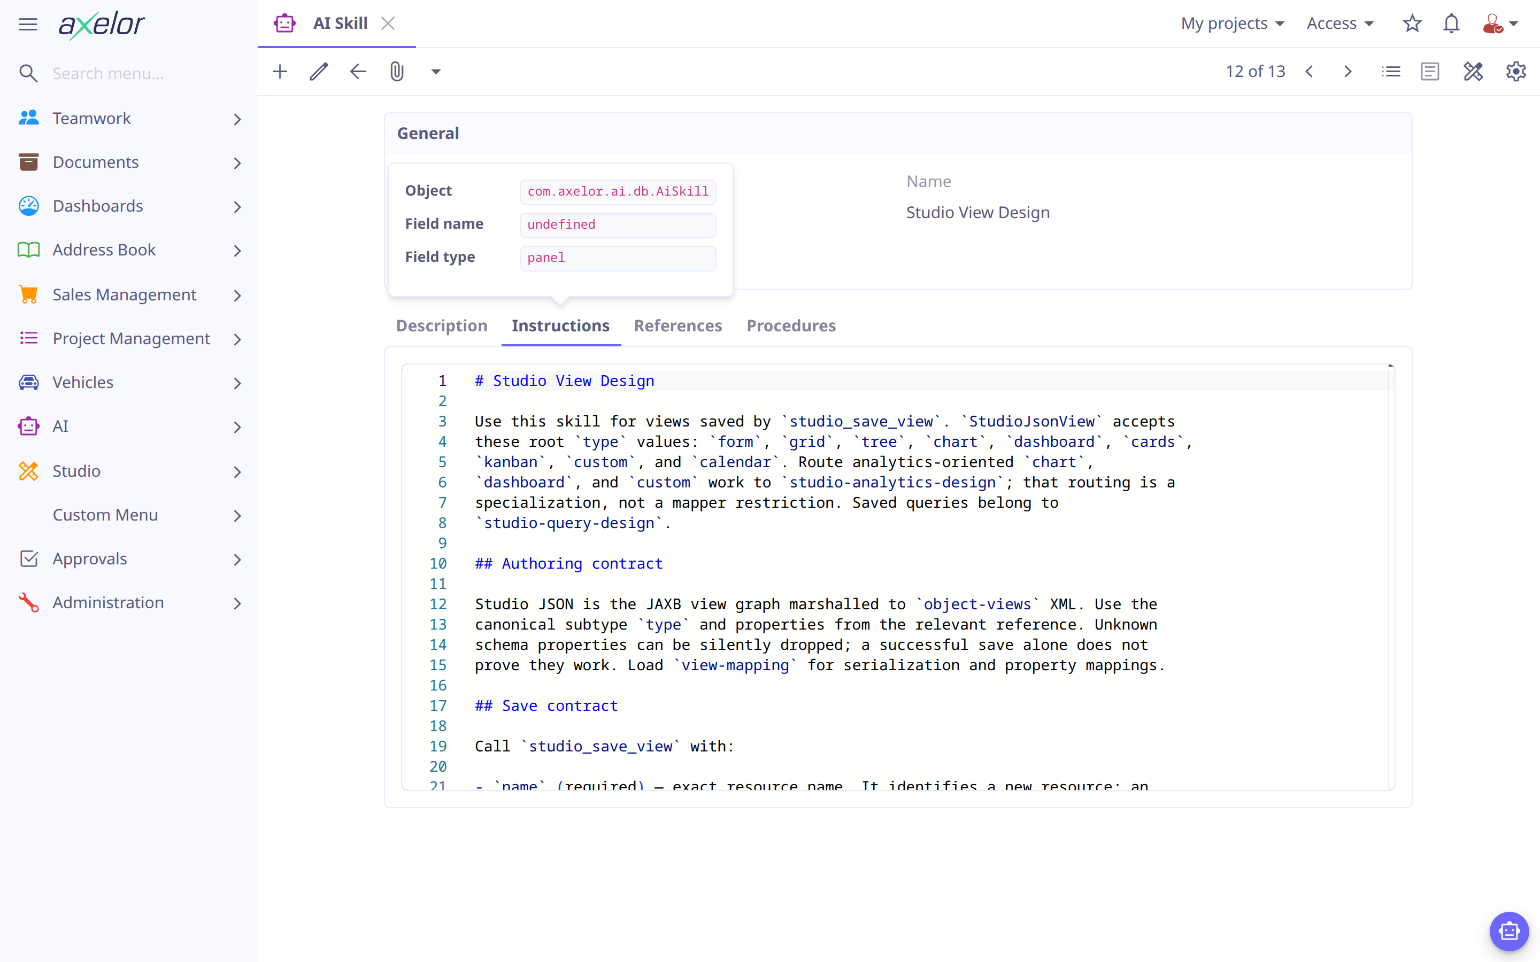
Task: Click the Search menu input field
Action: pos(147,73)
